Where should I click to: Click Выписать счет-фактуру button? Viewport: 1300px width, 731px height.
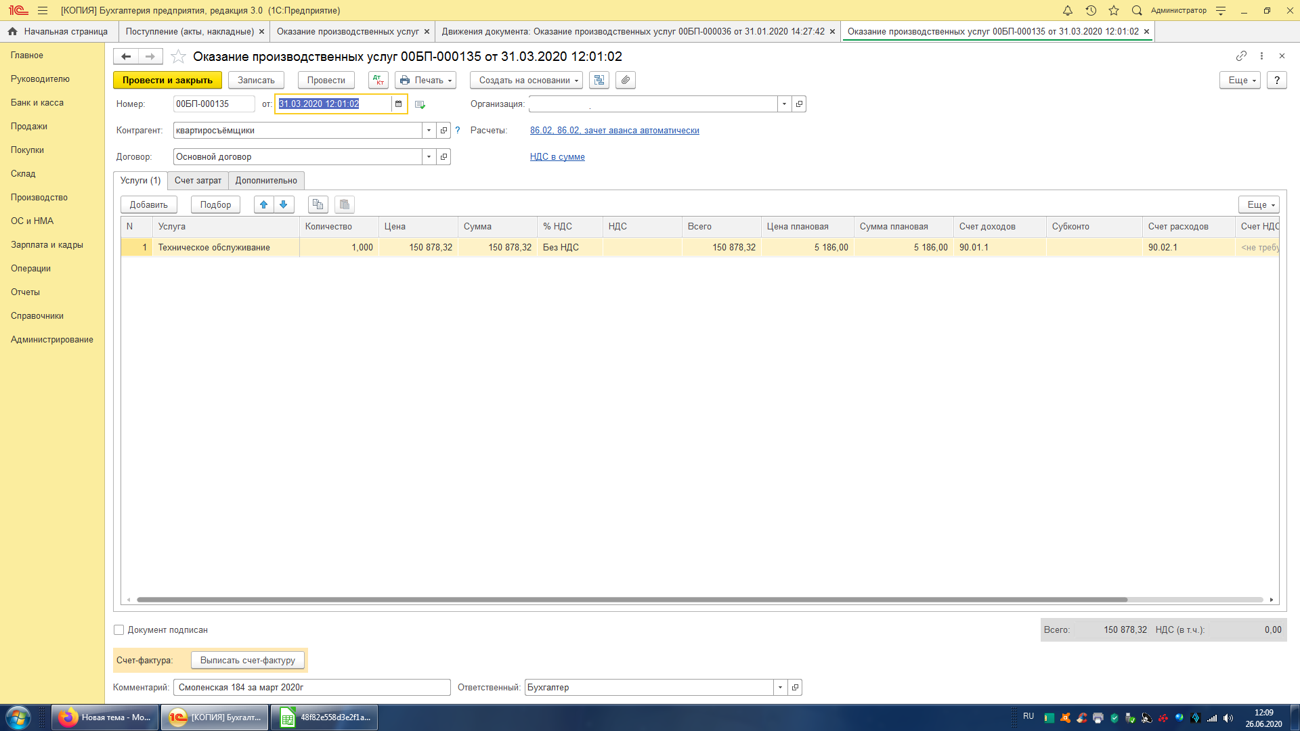(247, 660)
